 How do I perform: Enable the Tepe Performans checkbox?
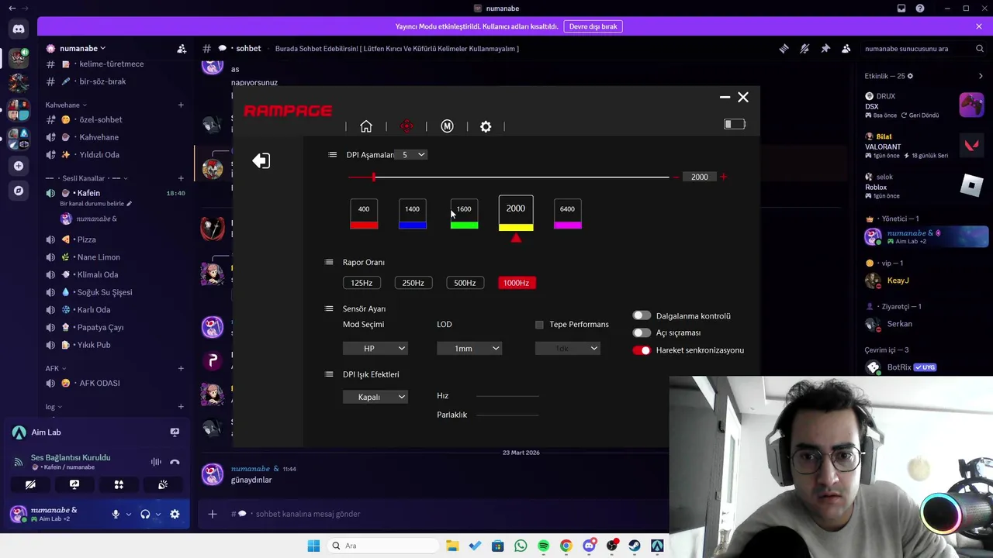point(539,325)
